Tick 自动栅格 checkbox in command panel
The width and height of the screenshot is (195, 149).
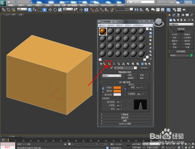[x=175, y=32]
